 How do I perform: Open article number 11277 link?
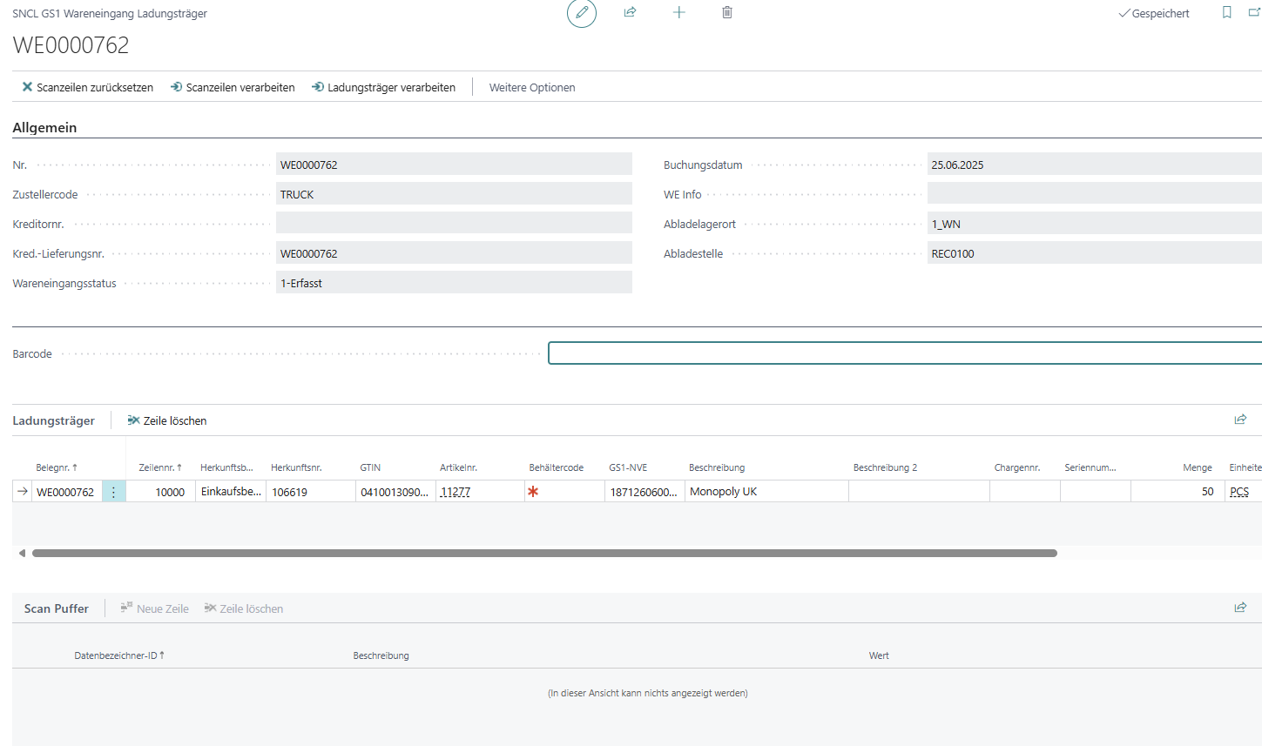click(456, 492)
